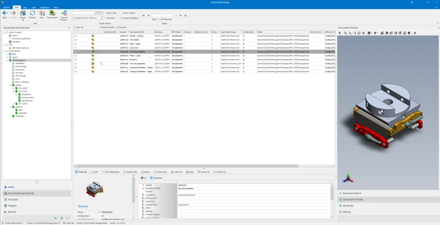Switch to the Tools ribbon tab
The width and height of the screenshot is (440, 225).
click(34, 8)
